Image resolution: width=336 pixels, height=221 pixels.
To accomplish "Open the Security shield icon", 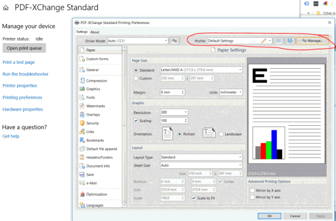I will click(82, 123).
